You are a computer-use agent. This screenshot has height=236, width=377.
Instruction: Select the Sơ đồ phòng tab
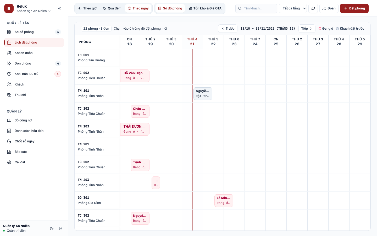coord(170,8)
